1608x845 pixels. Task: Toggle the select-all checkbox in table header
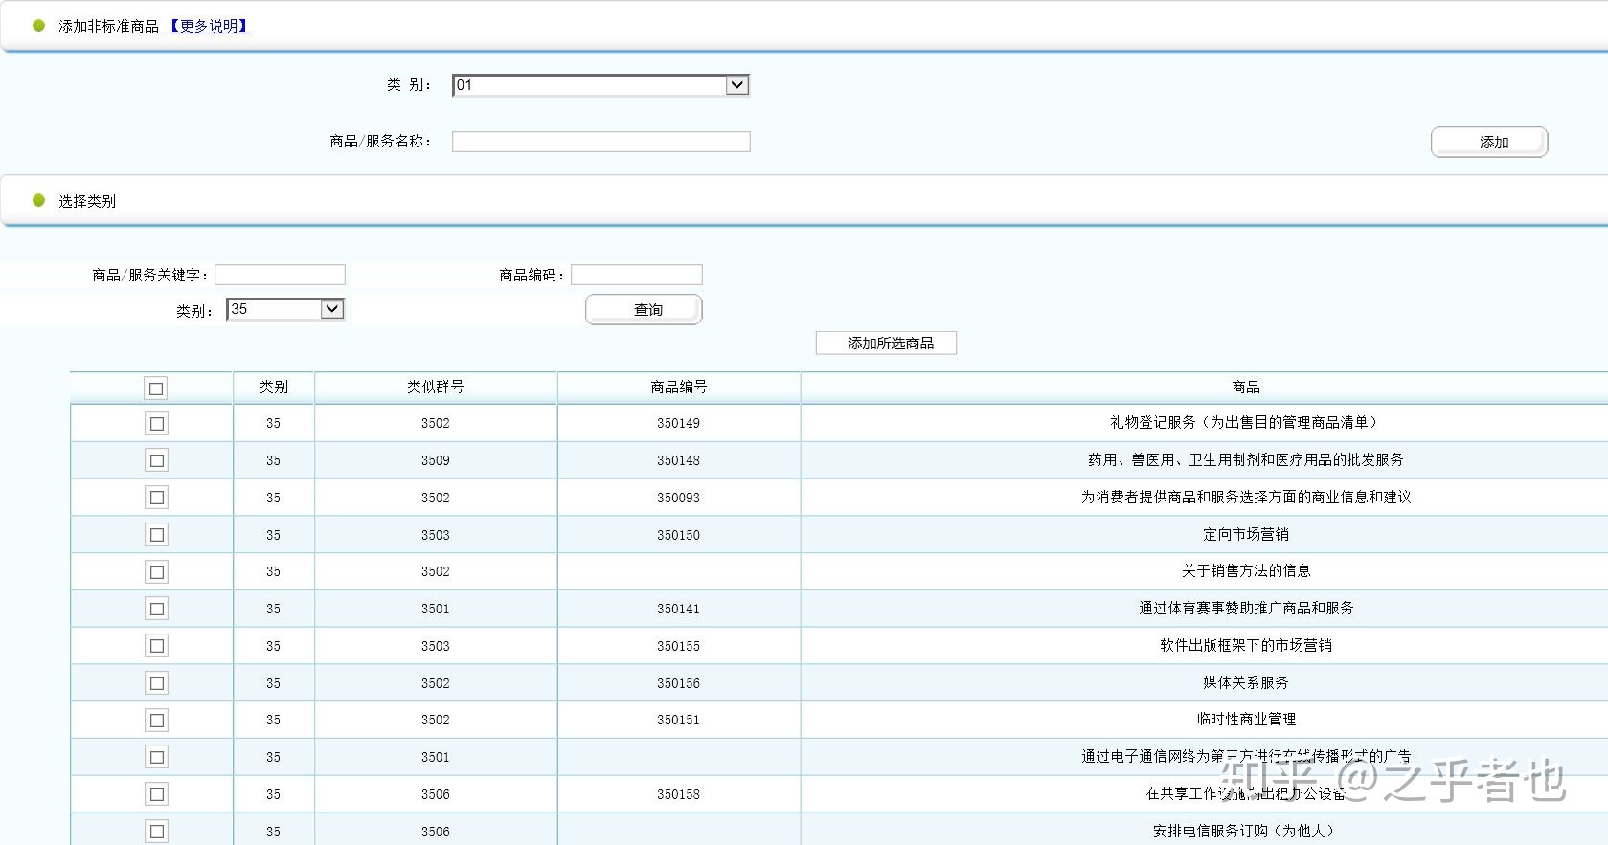pyautogui.click(x=156, y=388)
